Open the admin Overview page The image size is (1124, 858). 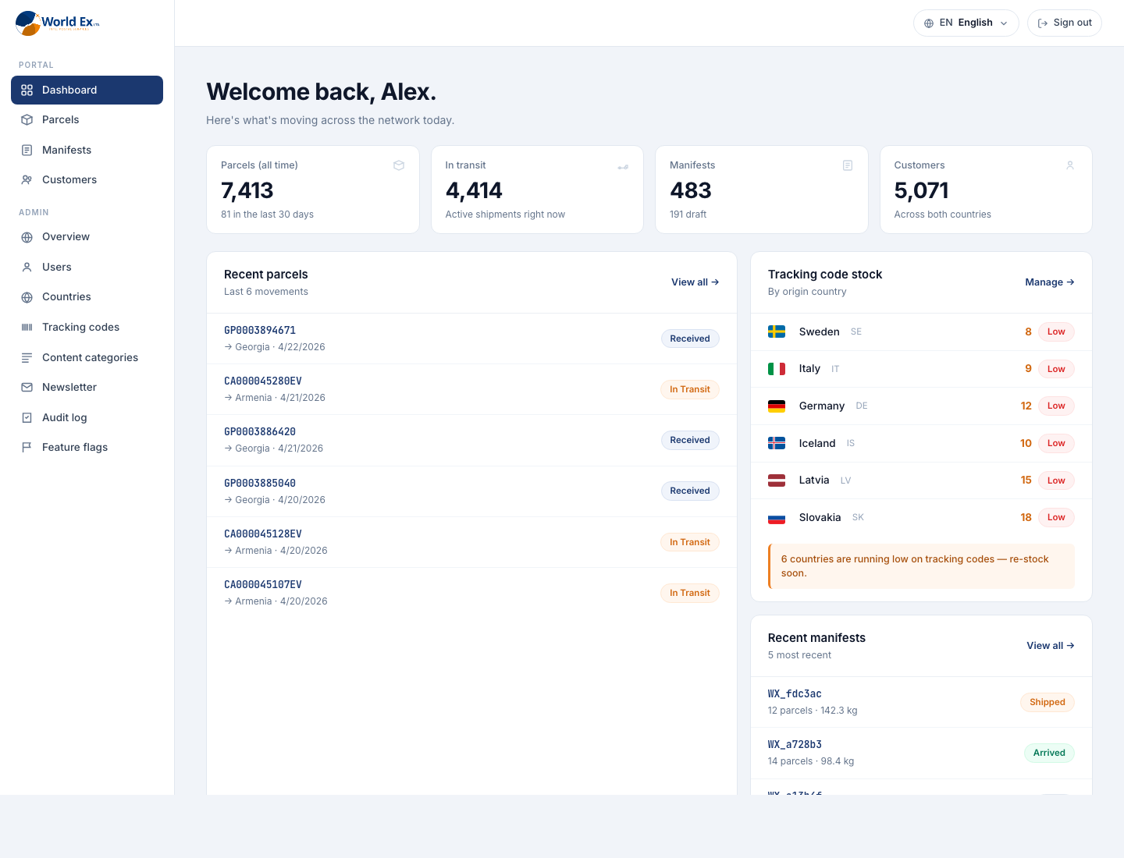(87, 237)
